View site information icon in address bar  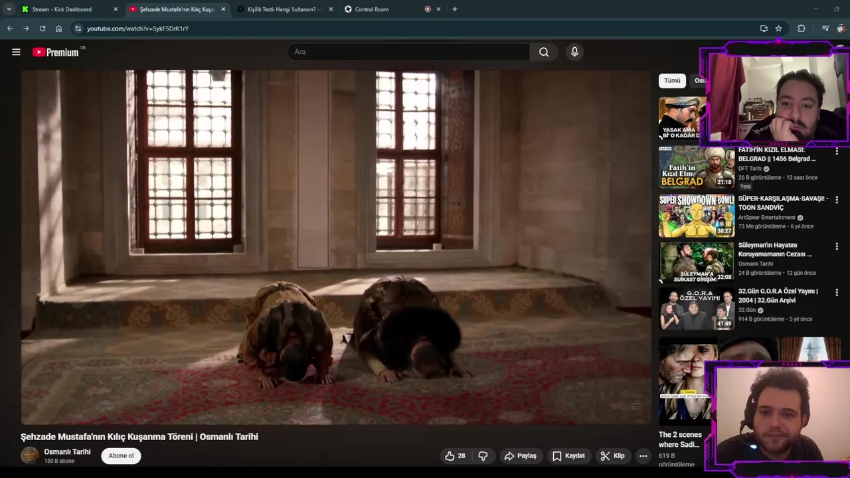[78, 29]
